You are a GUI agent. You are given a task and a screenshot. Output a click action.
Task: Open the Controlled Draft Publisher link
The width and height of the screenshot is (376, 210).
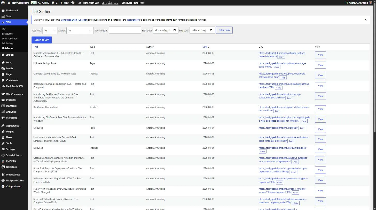pos(74,20)
